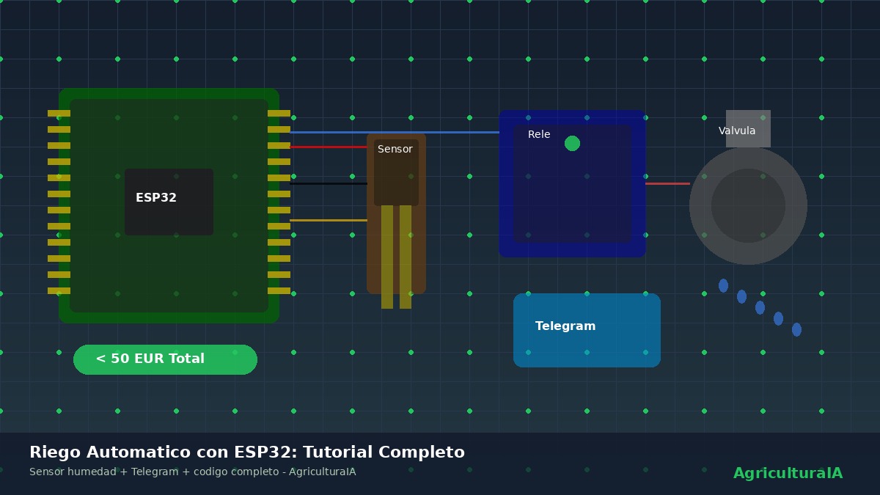Click the Telegram box

[x=587, y=330]
